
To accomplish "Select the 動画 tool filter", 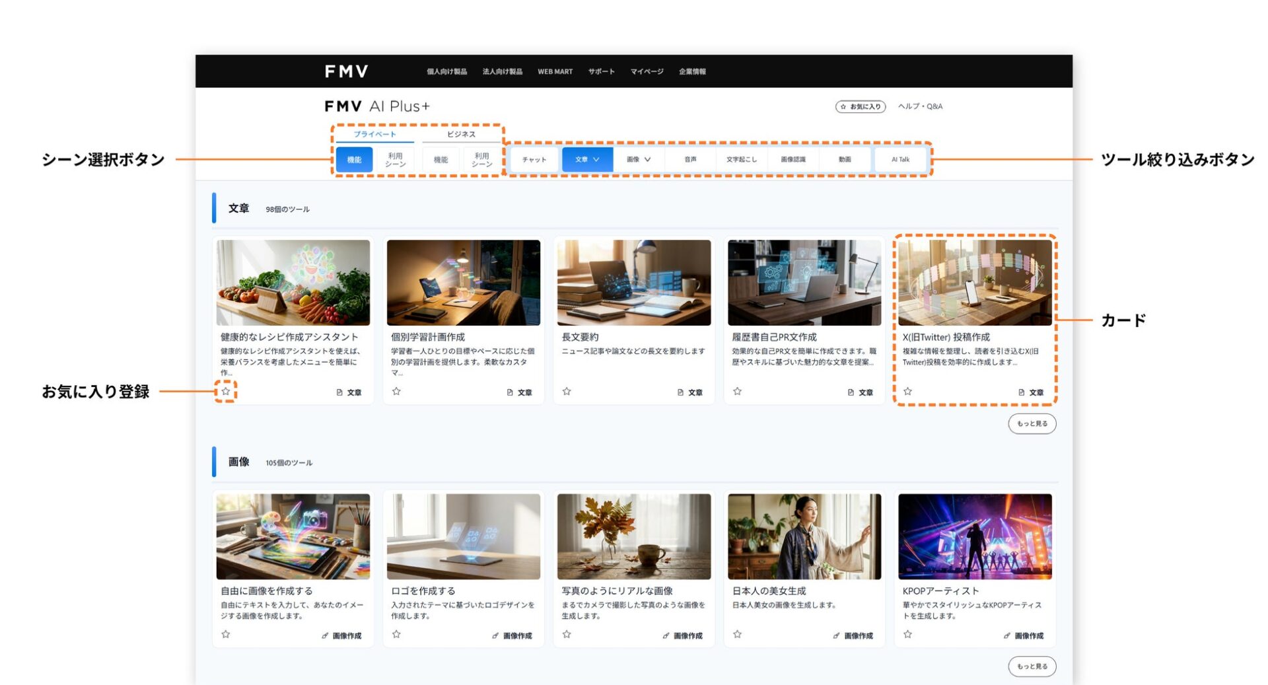I will 846,159.
